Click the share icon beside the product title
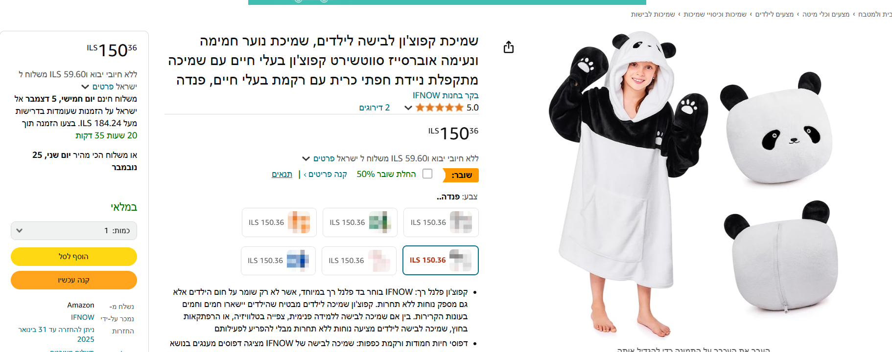 (509, 47)
